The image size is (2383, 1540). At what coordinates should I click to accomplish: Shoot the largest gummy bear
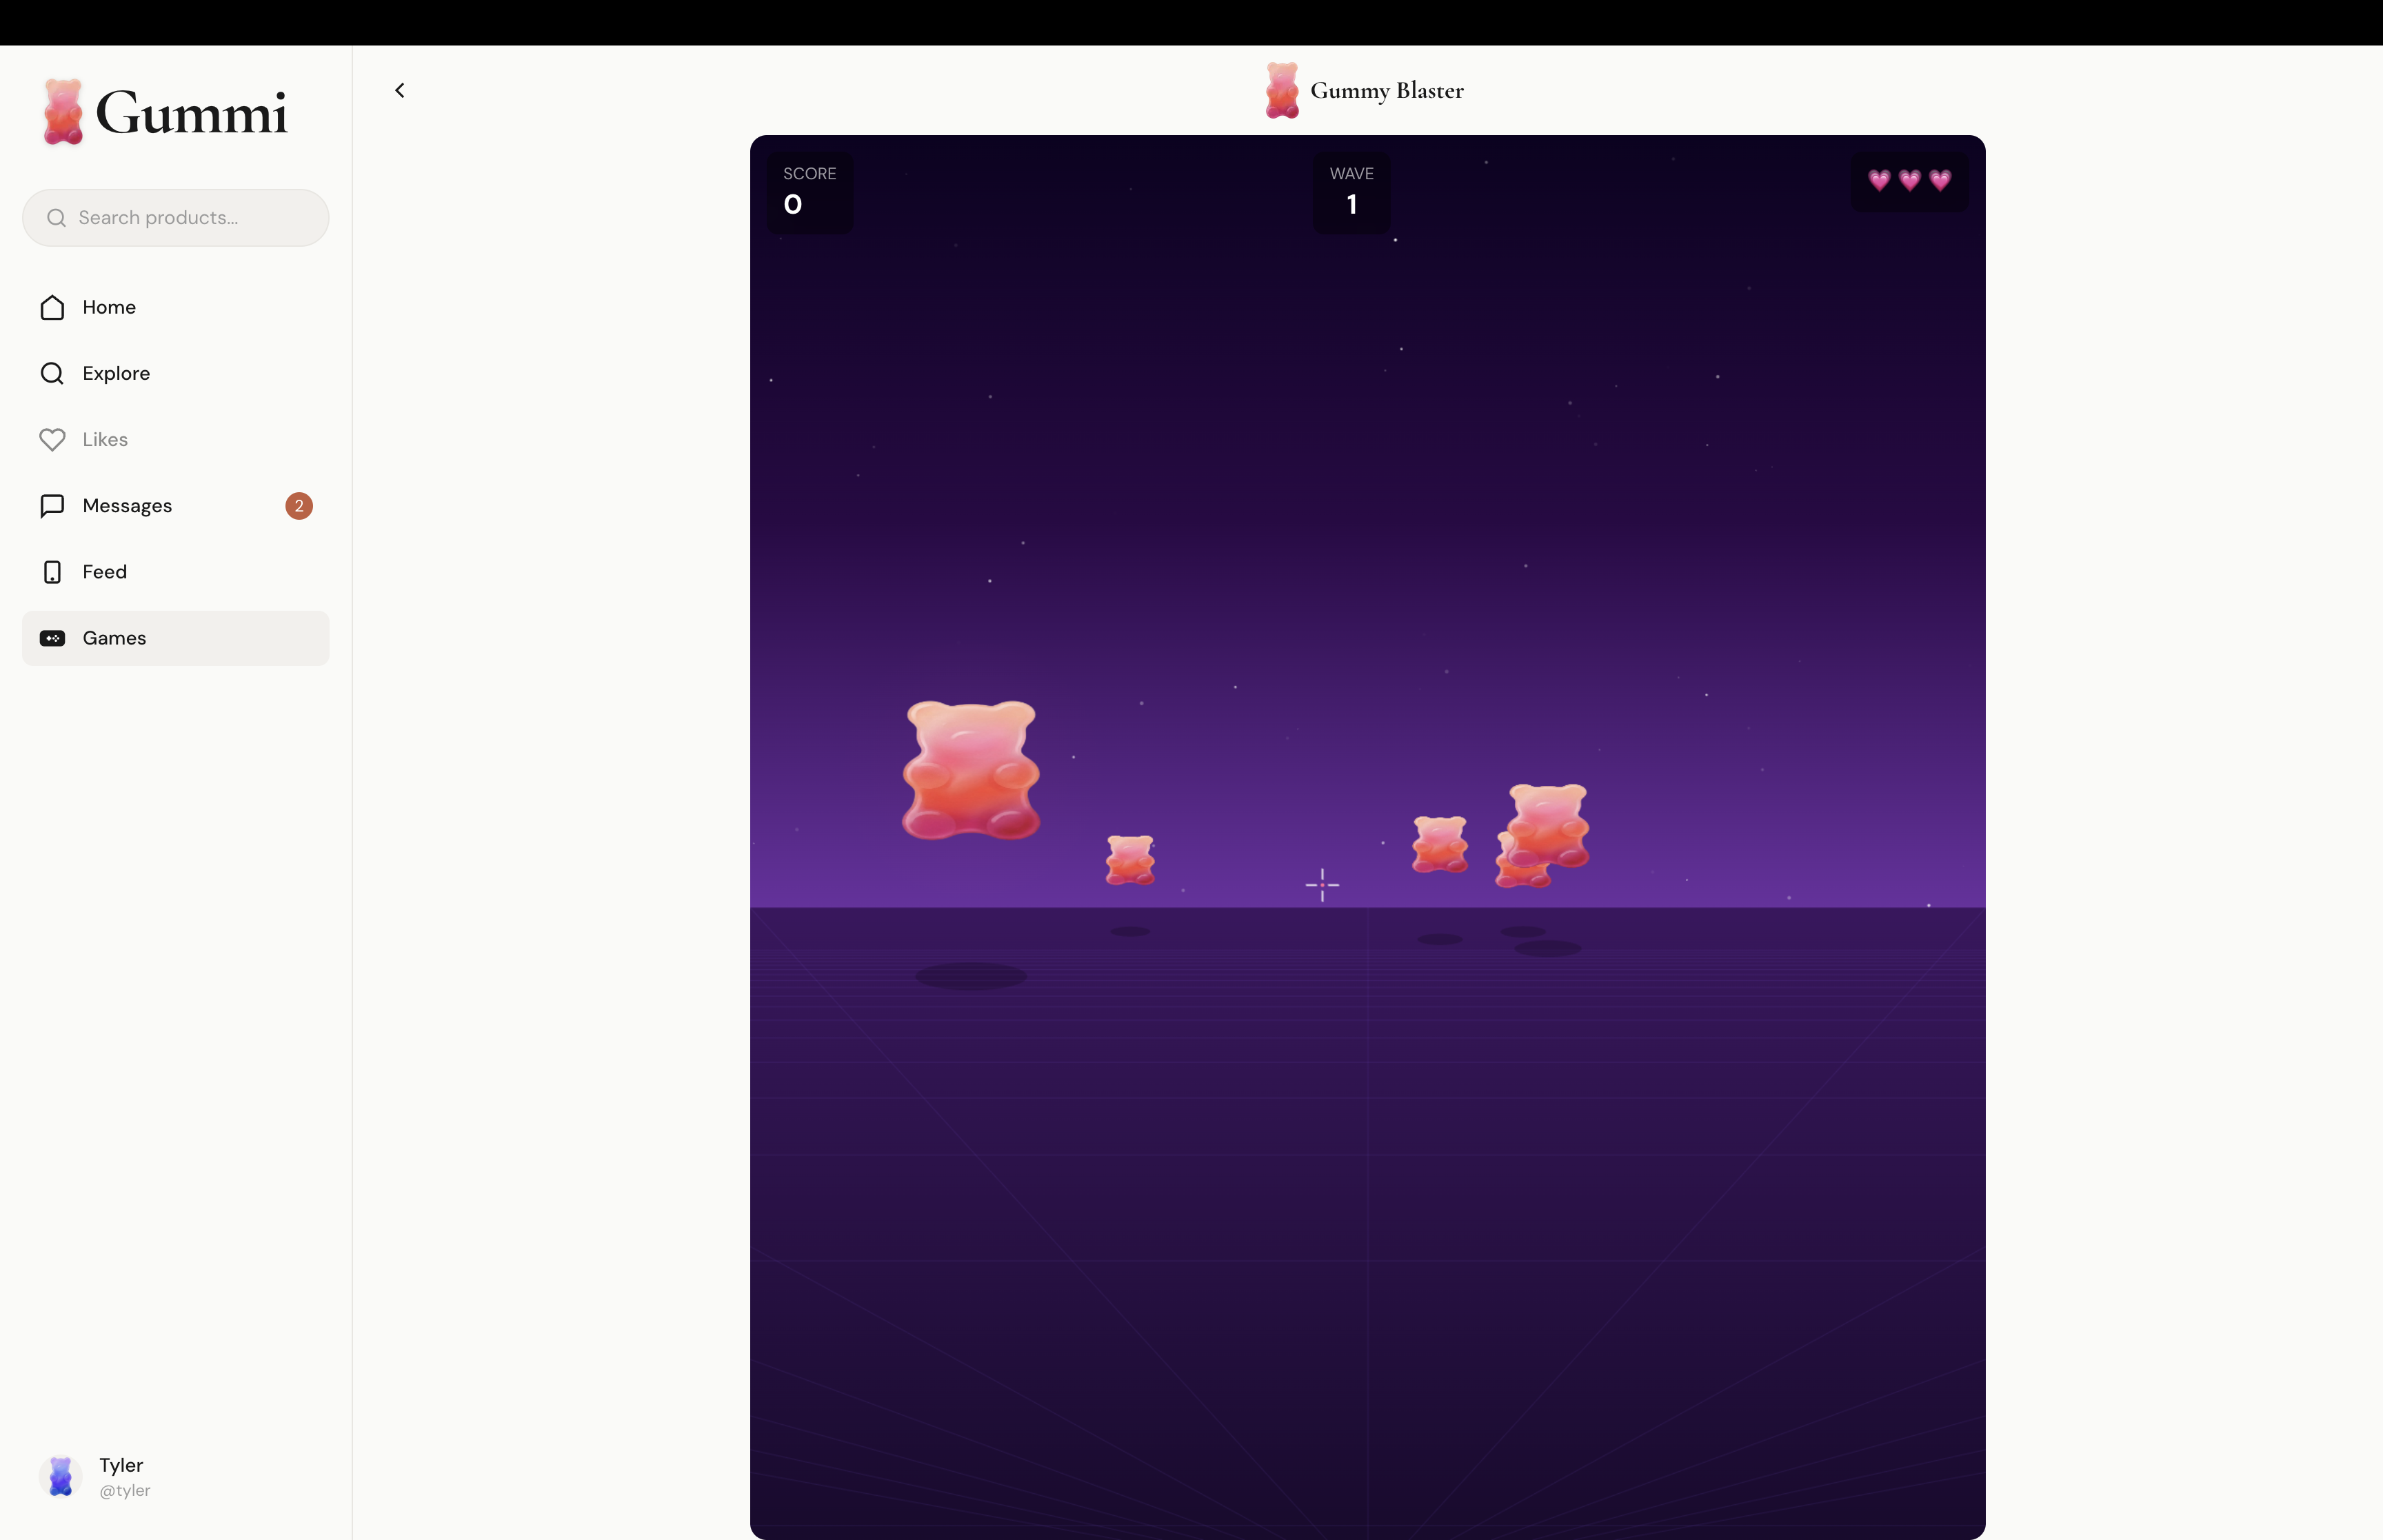[x=970, y=770]
